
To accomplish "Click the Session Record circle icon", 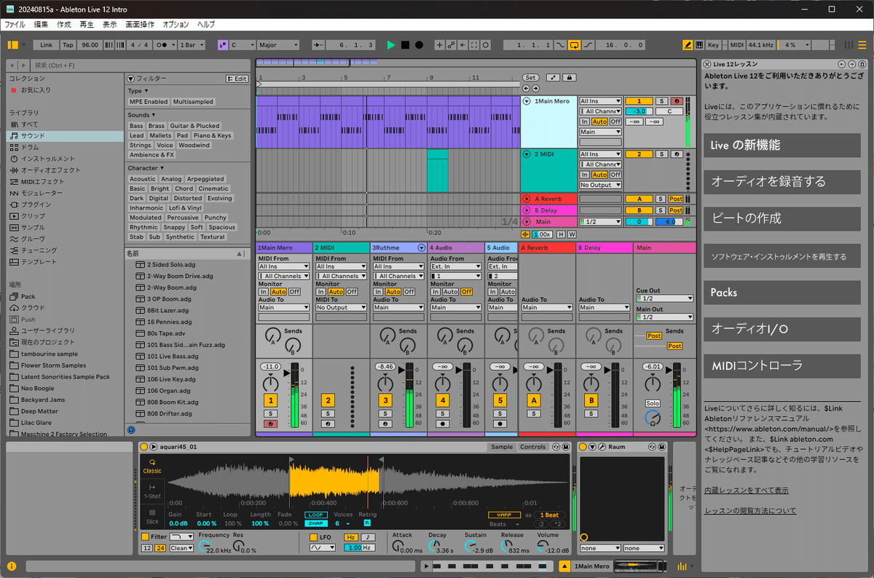I will coord(487,45).
